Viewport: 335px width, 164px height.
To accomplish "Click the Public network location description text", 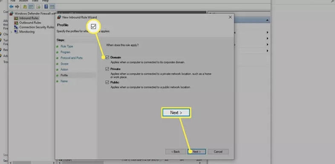I will pyautogui.click(x=150, y=88).
